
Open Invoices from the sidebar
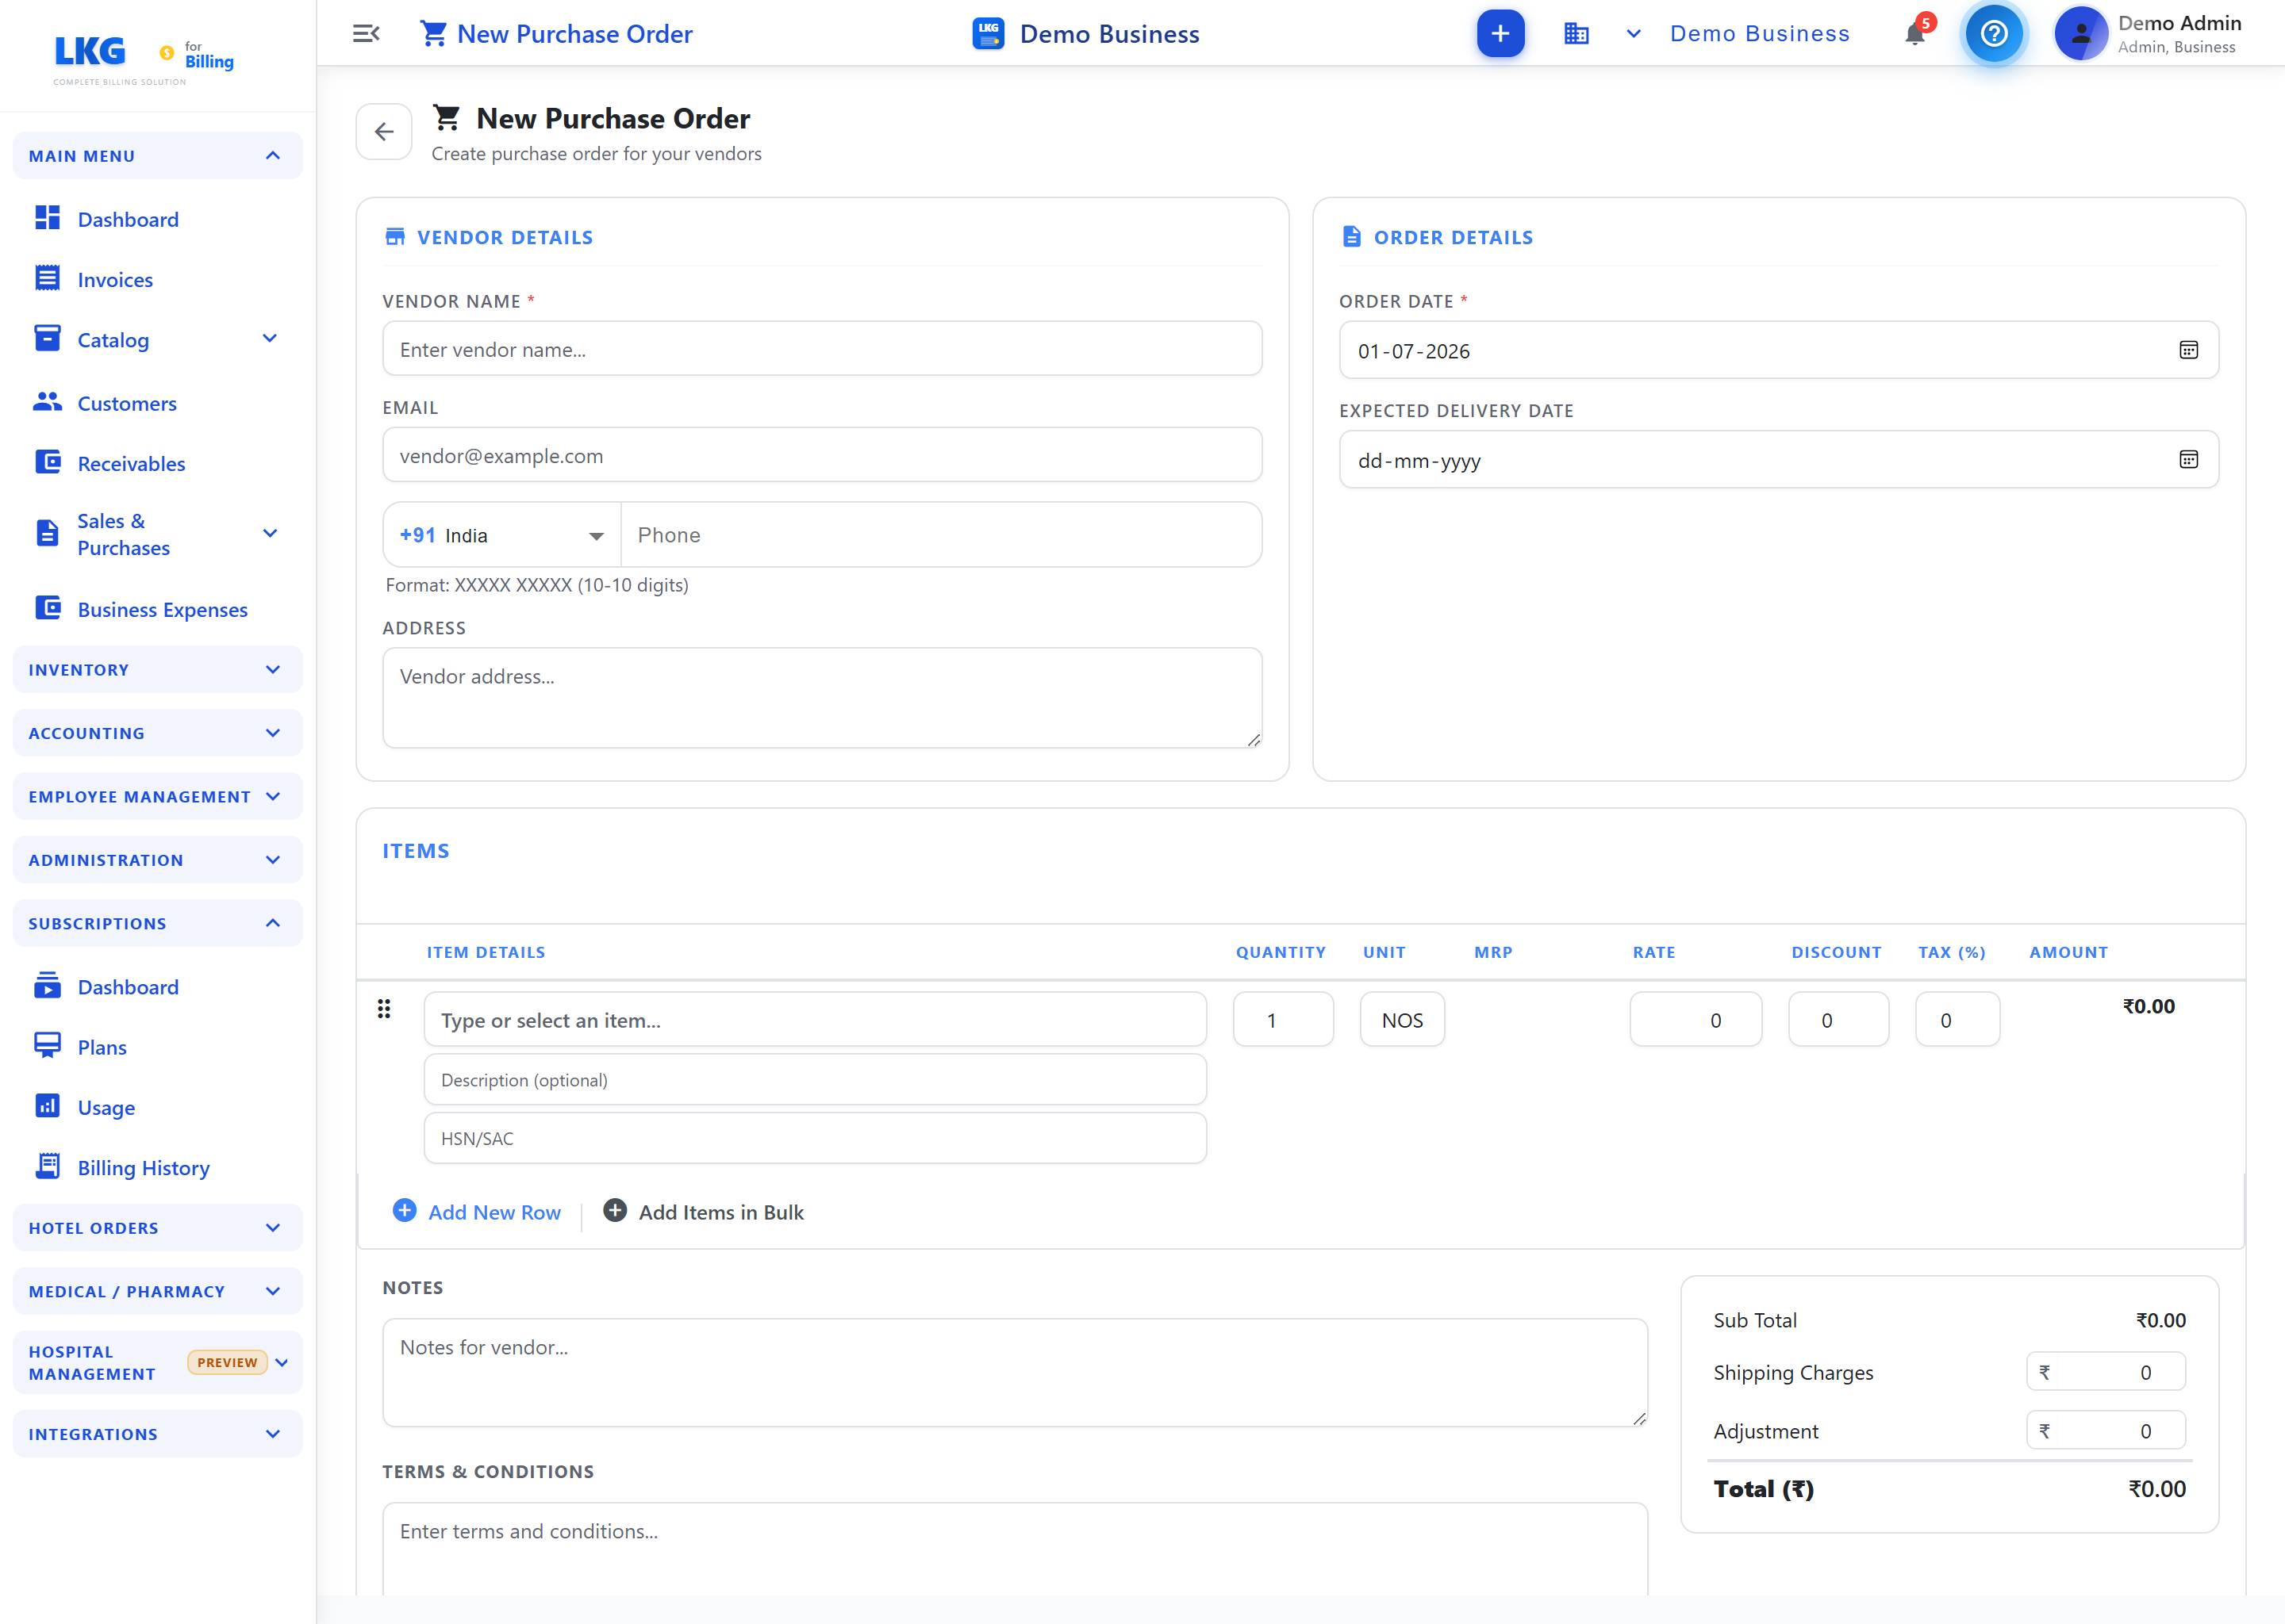(115, 280)
